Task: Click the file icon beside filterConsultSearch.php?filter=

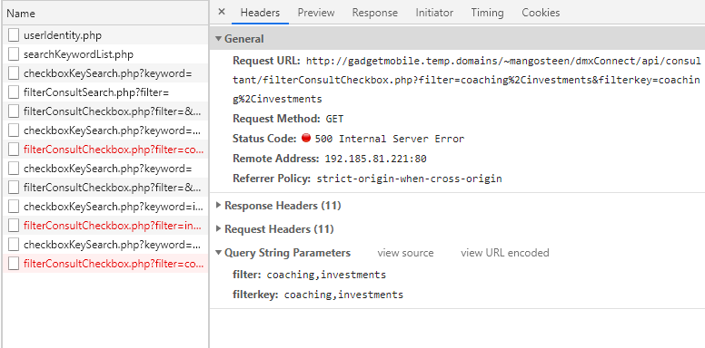Action: pos(14,92)
